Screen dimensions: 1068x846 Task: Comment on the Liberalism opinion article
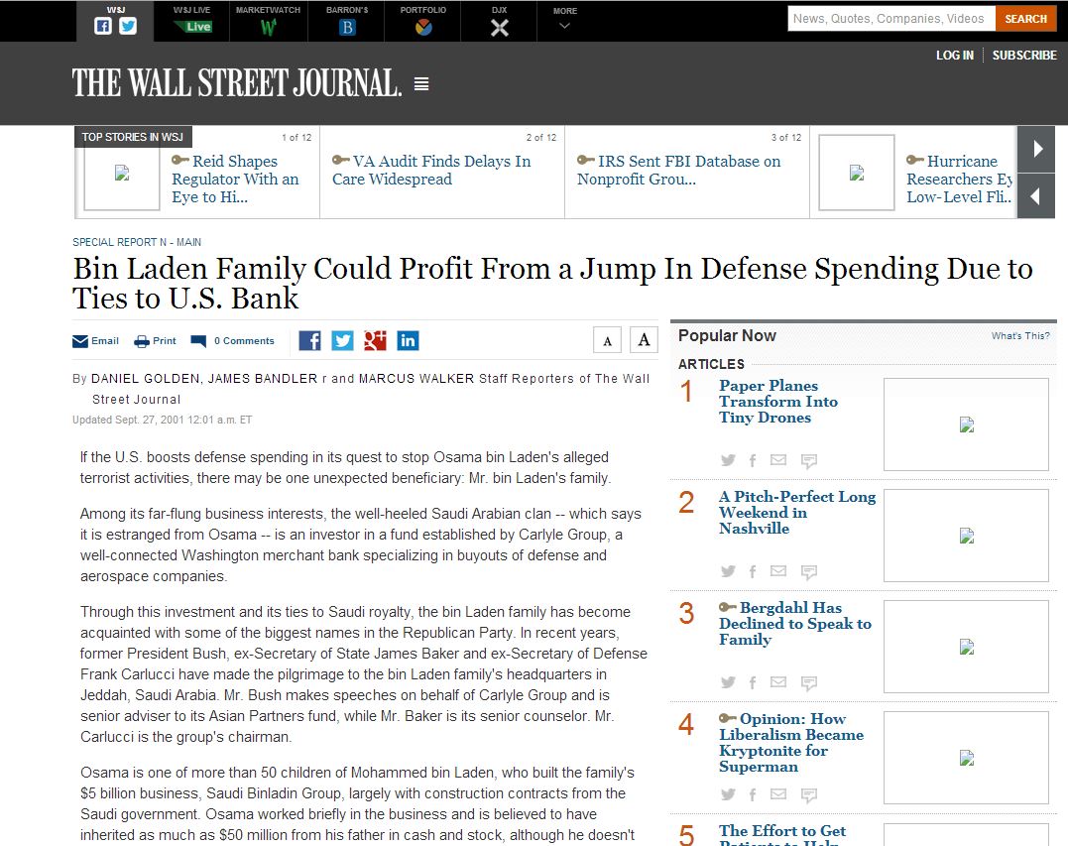pos(809,795)
